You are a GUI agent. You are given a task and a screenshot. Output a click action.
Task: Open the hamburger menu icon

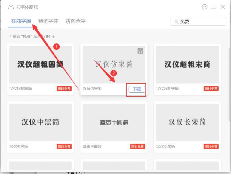point(214,7)
